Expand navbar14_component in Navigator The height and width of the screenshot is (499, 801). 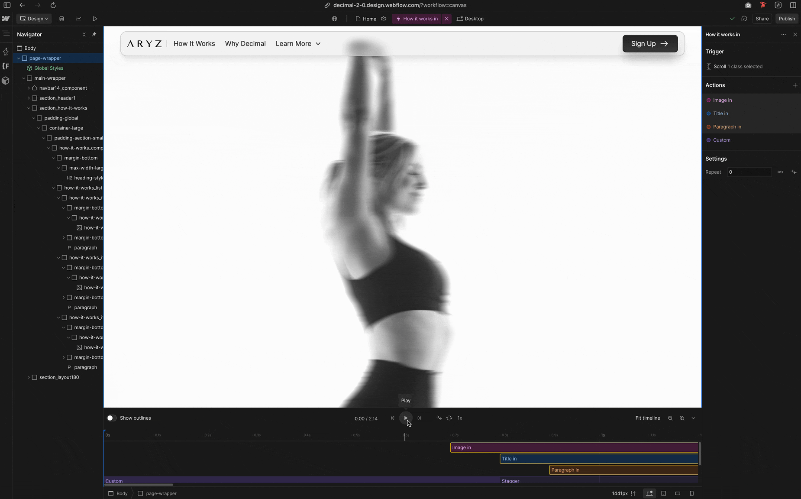click(29, 88)
